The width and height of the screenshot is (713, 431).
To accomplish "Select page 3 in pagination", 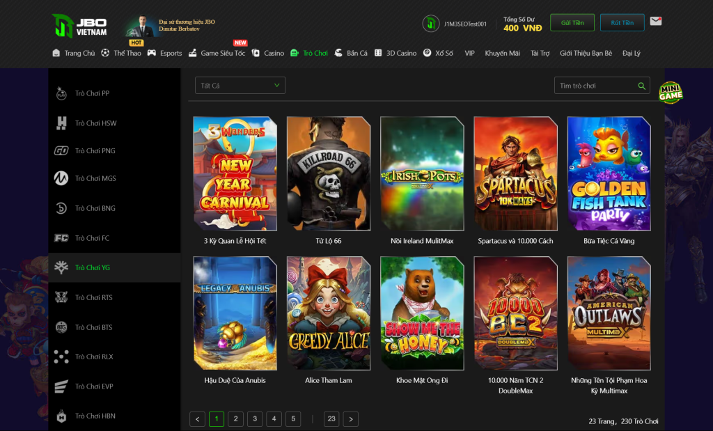I will point(255,418).
